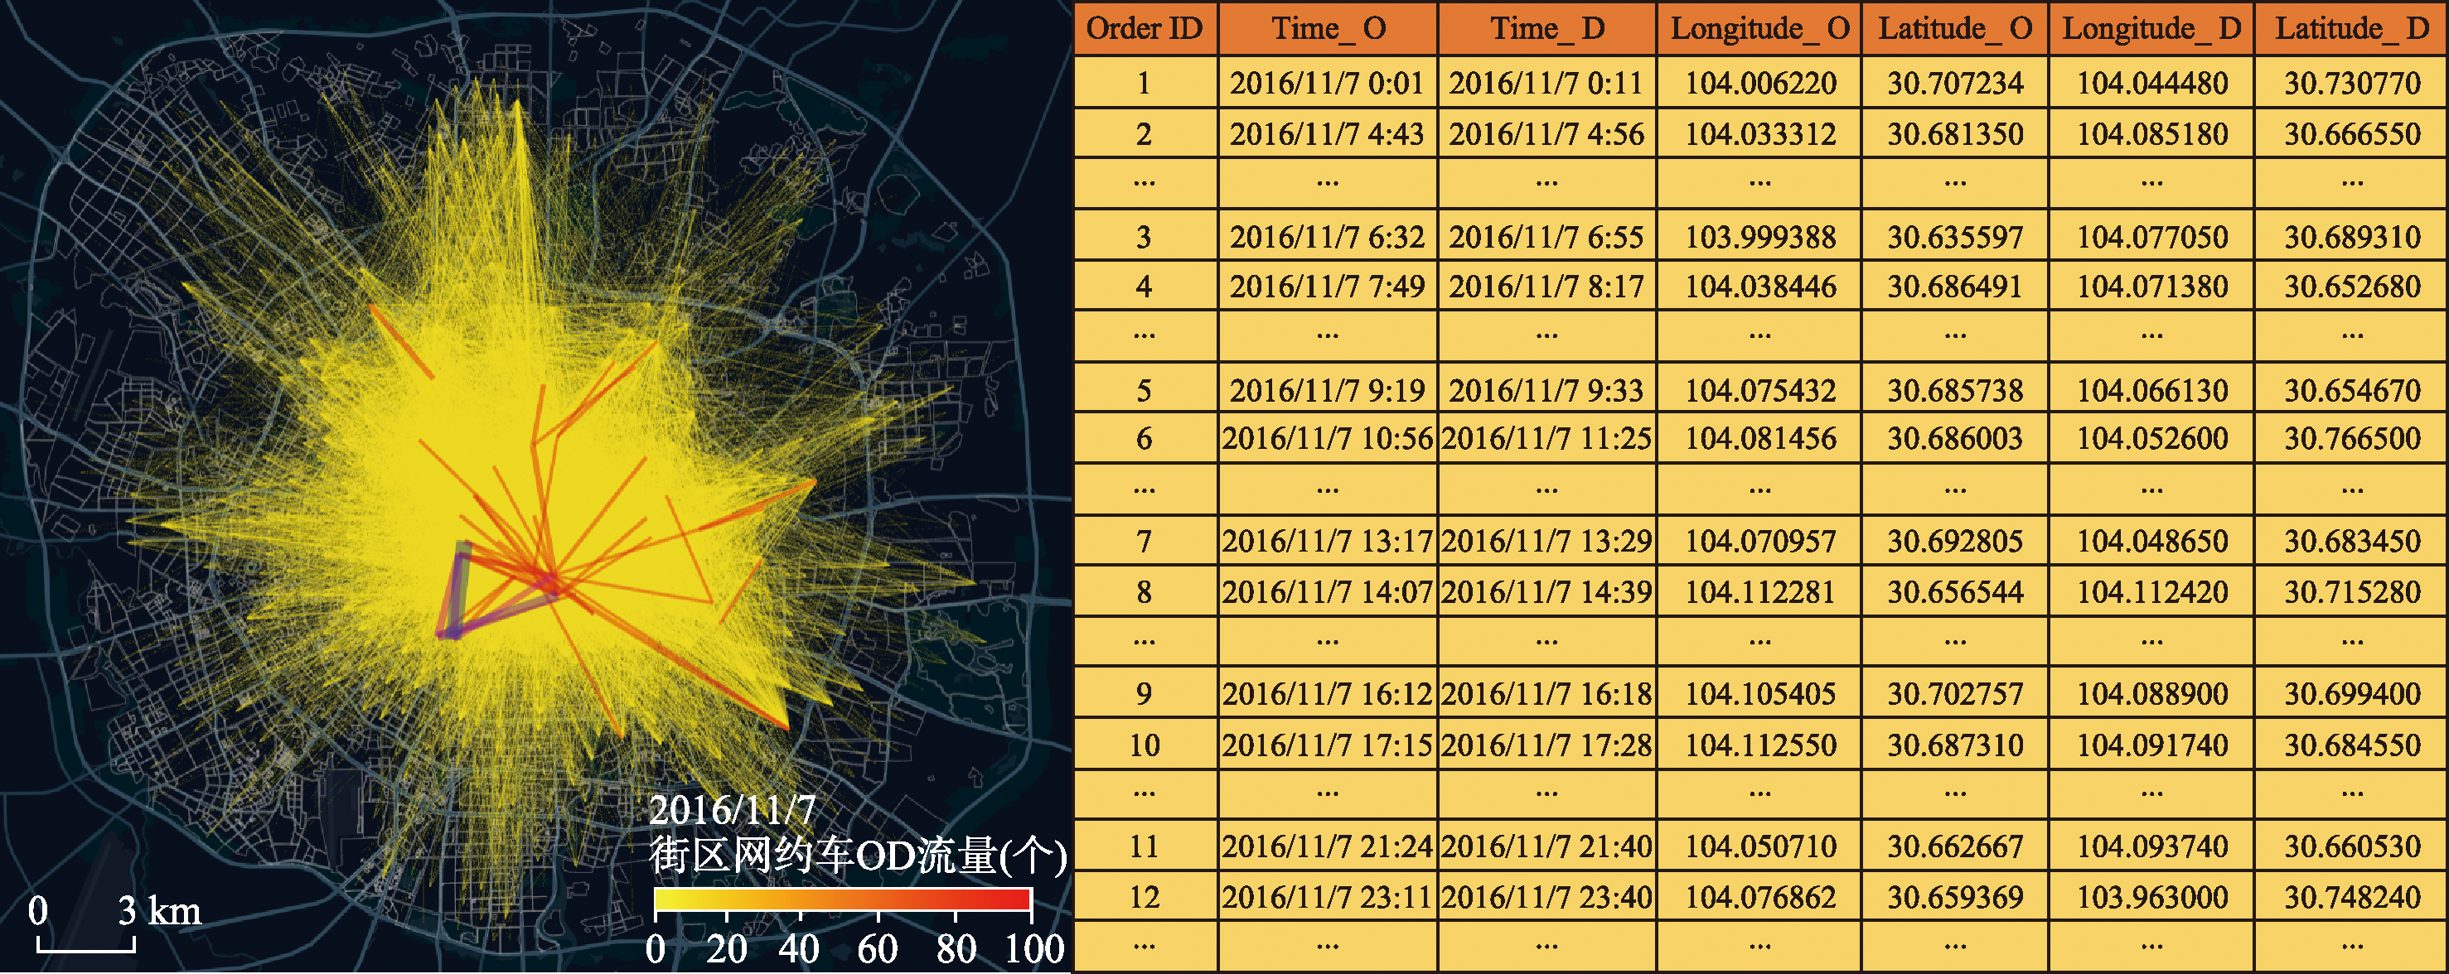Click destination latitude 30.730770

click(2352, 83)
